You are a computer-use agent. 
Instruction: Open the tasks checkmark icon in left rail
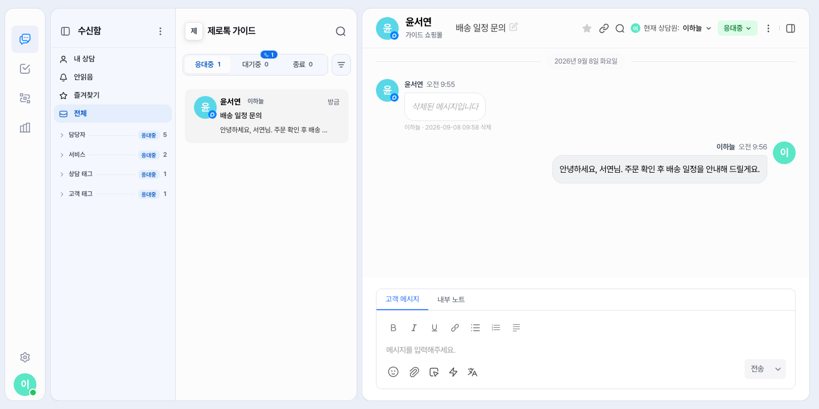[25, 69]
